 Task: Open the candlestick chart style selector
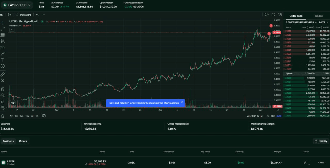(10, 15)
